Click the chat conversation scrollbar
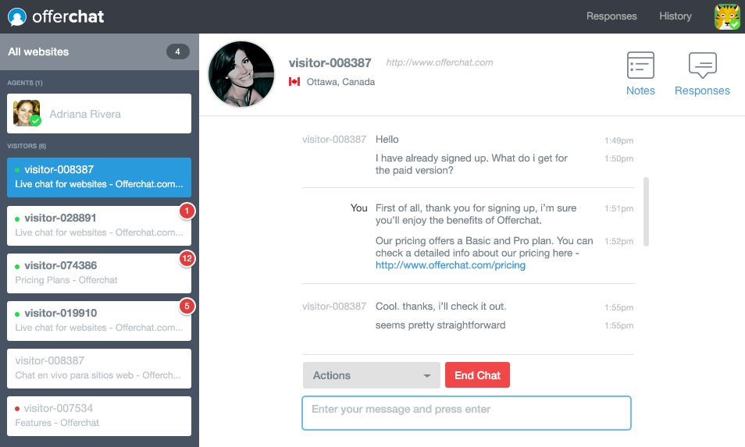Image resolution: width=745 pixels, height=447 pixels. 646,211
